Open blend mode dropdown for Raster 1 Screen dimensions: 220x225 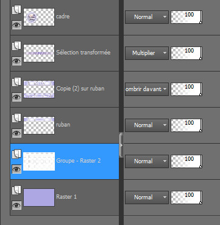pos(147,197)
